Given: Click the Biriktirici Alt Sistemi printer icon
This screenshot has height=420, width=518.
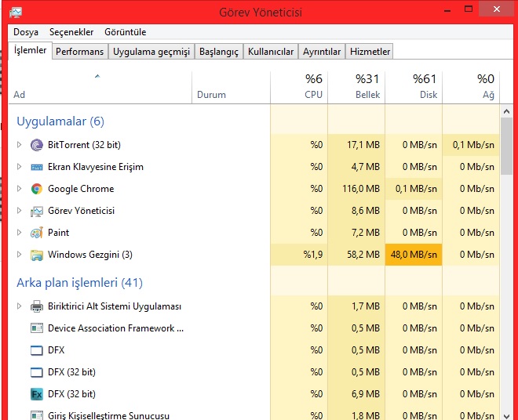Looking at the screenshot, I should tap(37, 306).
